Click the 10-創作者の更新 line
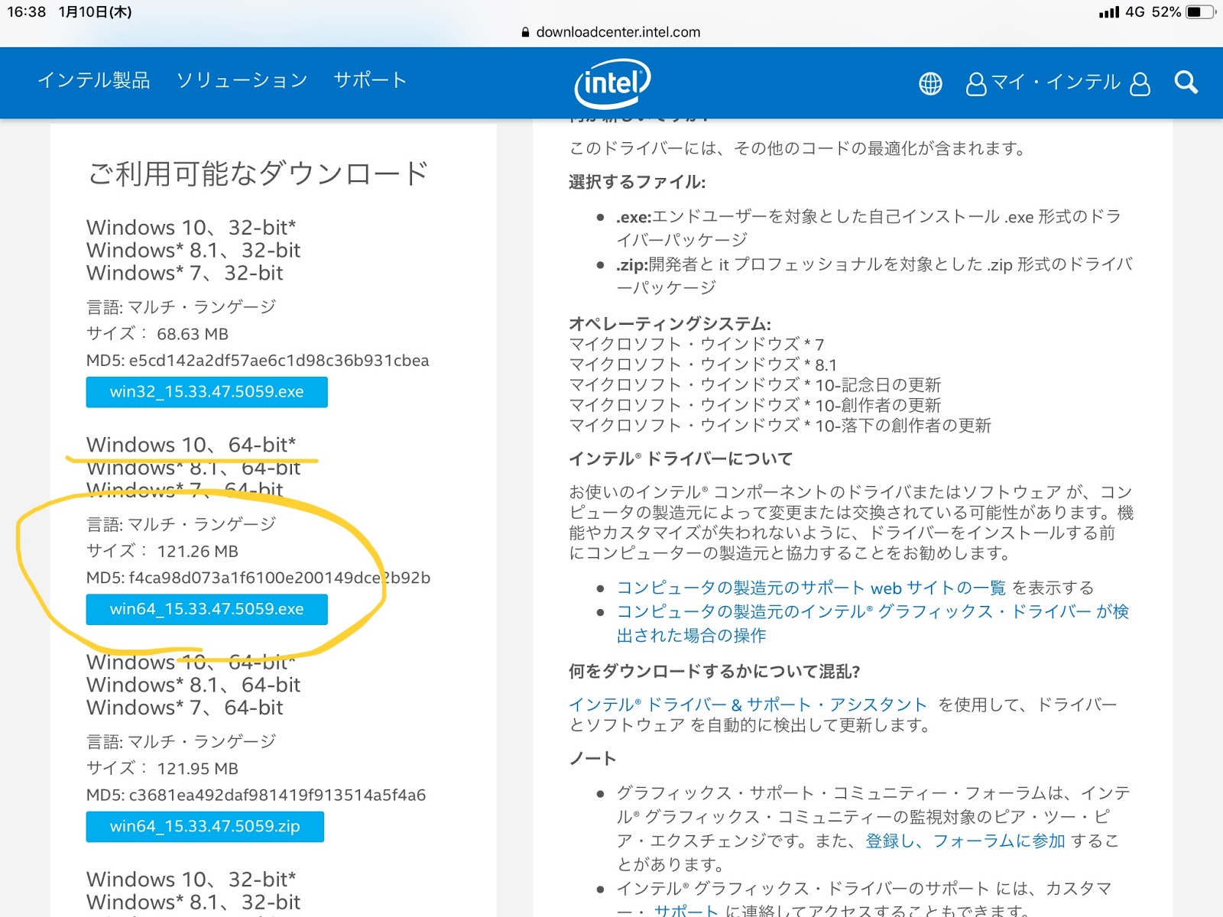The width and height of the screenshot is (1223, 917). (755, 405)
